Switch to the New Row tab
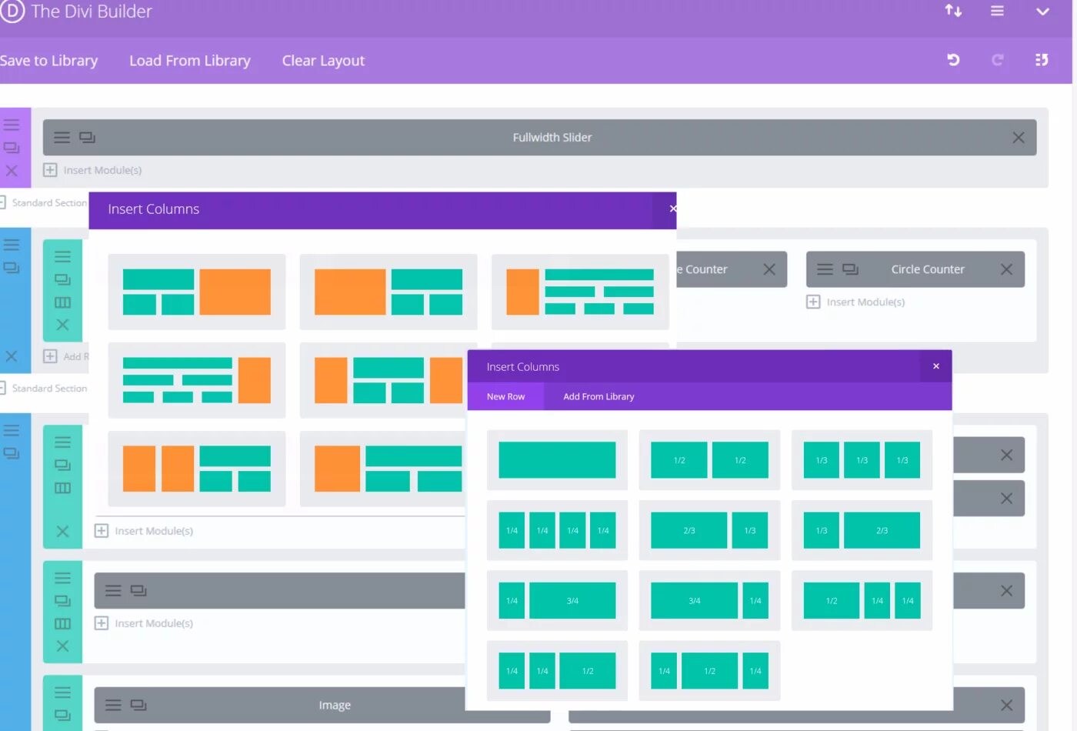 [x=505, y=396]
